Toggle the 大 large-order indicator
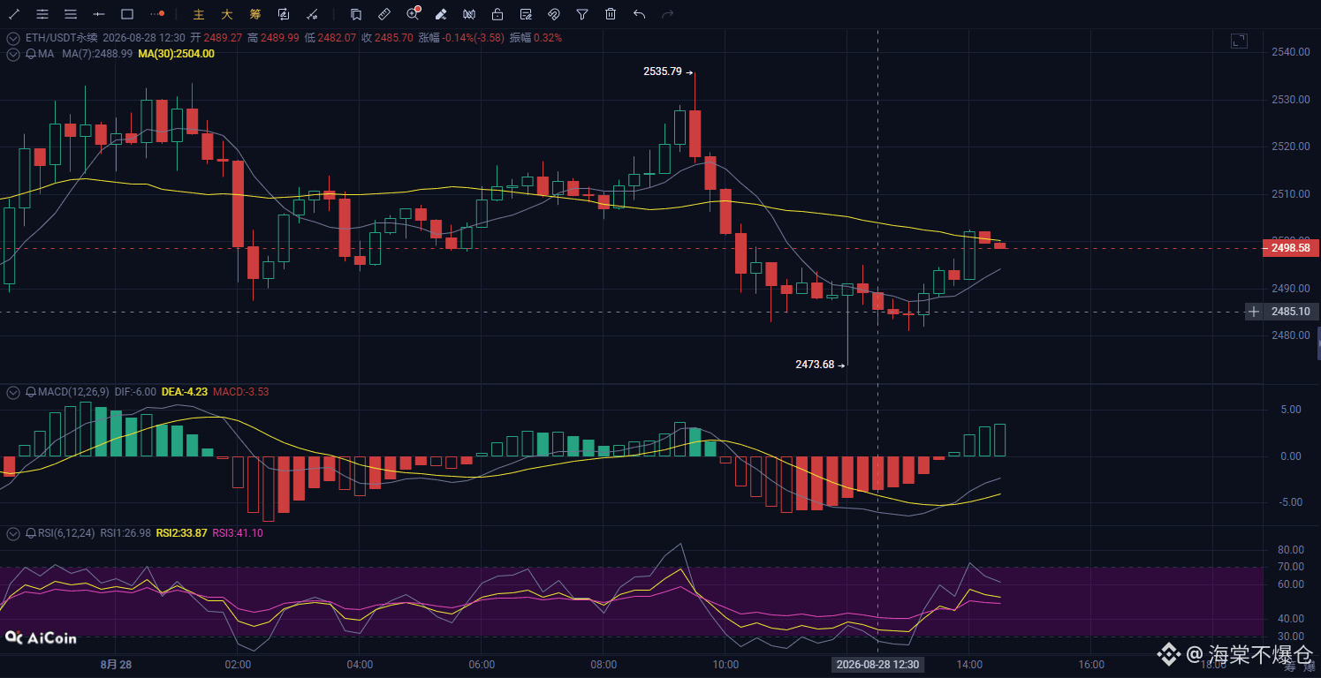1321x678 pixels. [x=227, y=14]
